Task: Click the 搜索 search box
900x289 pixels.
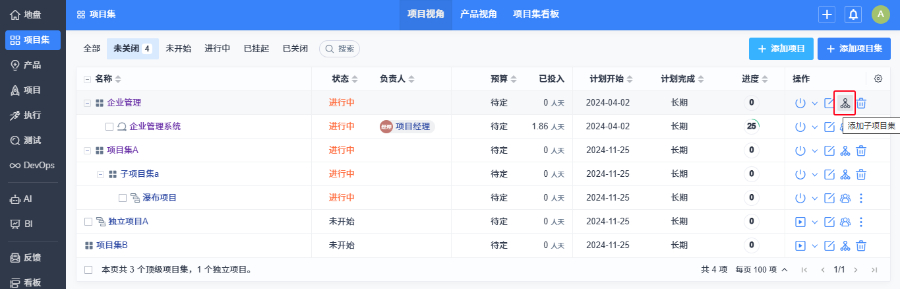Action: pyautogui.click(x=340, y=49)
